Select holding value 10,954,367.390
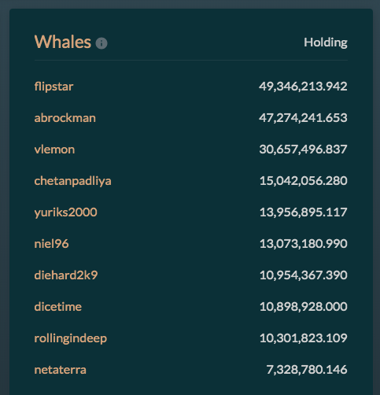This screenshot has width=380, height=395. [x=304, y=275]
